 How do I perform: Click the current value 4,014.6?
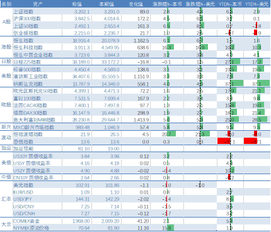[x=112, y=19]
